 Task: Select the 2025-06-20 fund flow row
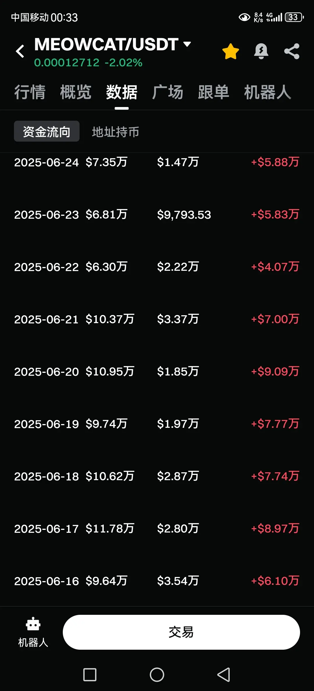point(157,371)
